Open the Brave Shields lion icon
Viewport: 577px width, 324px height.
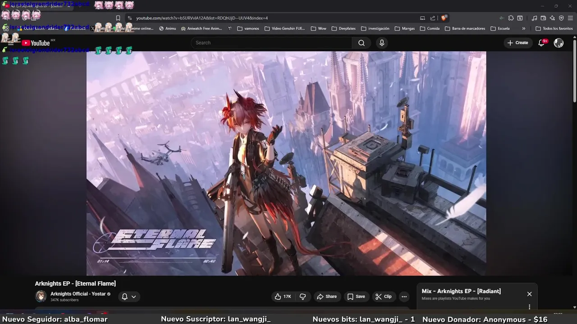(x=444, y=18)
